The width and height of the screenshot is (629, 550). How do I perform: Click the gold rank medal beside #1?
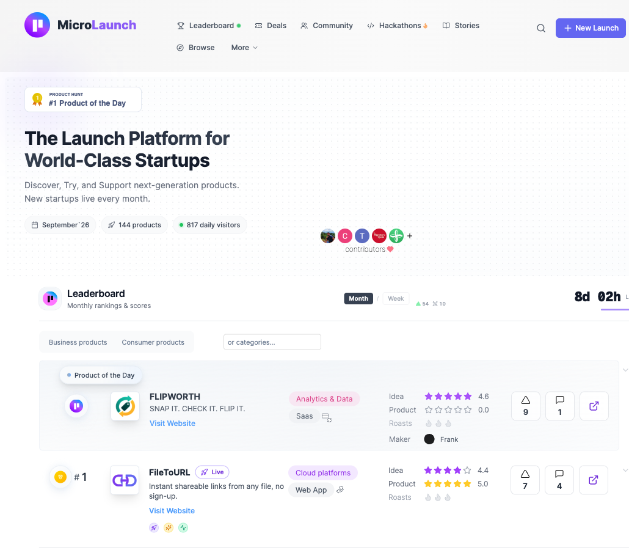coord(60,477)
